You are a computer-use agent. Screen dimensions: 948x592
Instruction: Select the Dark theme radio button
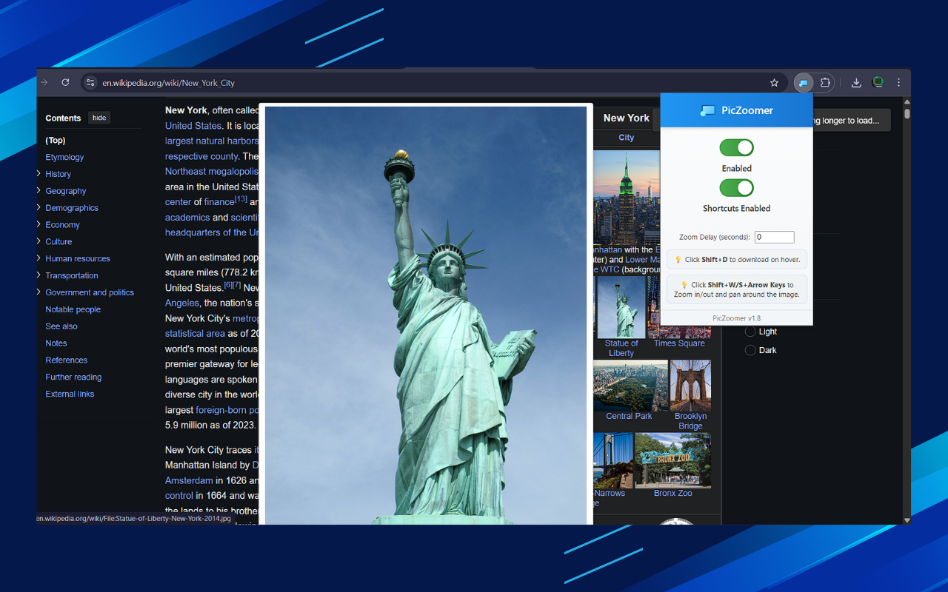[x=750, y=349]
